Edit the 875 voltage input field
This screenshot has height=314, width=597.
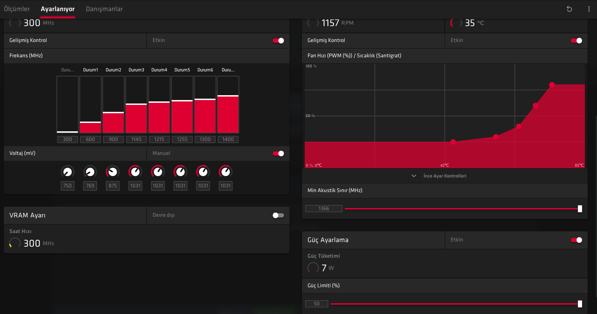(x=113, y=186)
